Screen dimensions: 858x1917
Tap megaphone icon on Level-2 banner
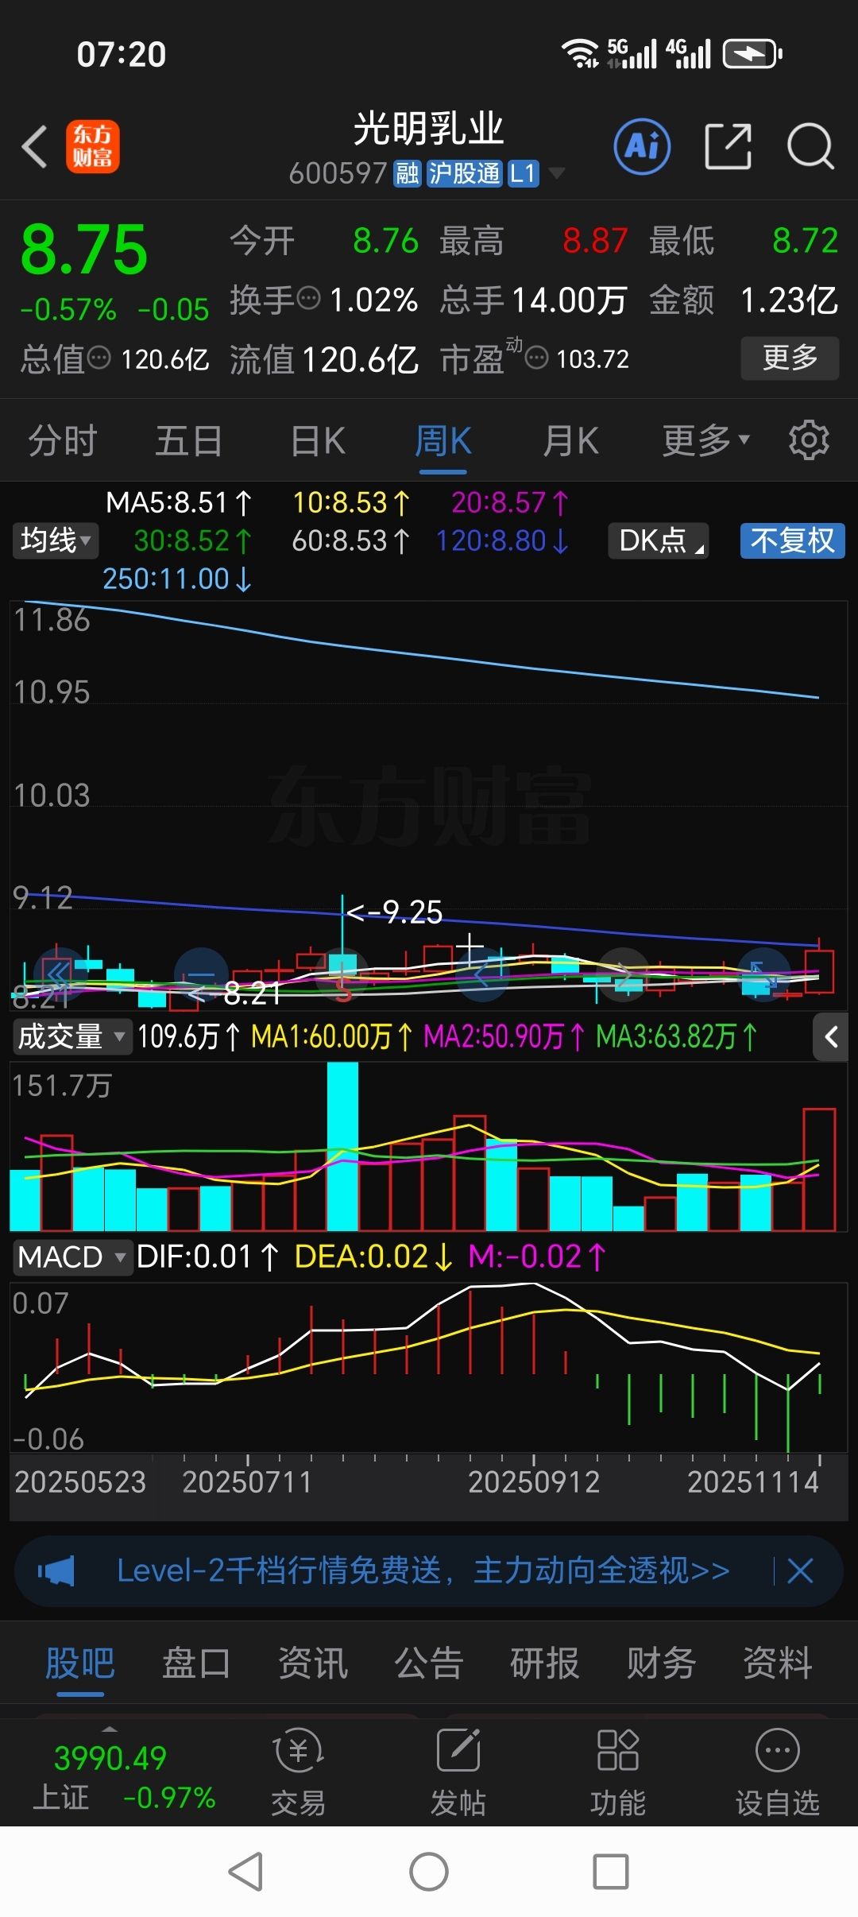pyautogui.click(x=56, y=1570)
